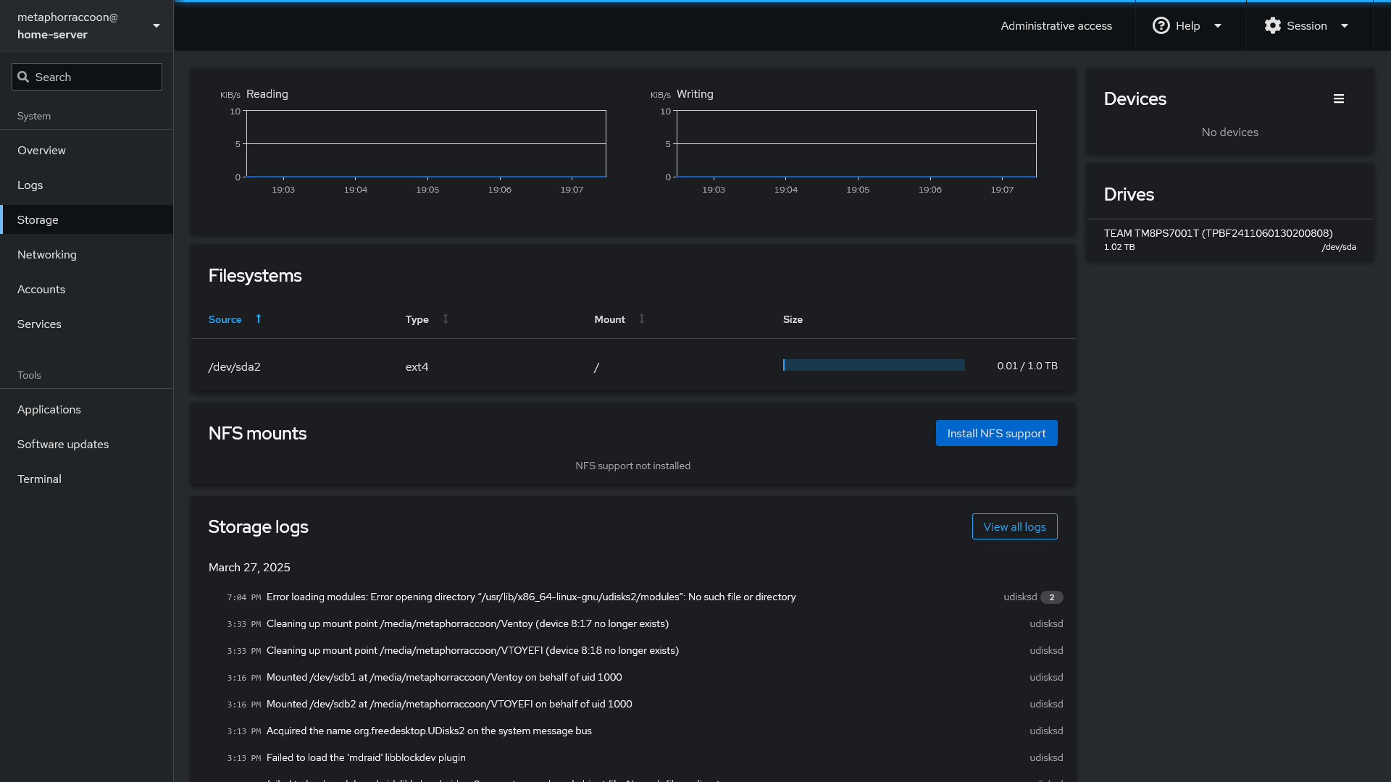This screenshot has width=1391, height=782.
Task: Open the Devices hamburger menu
Action: 1338,98
